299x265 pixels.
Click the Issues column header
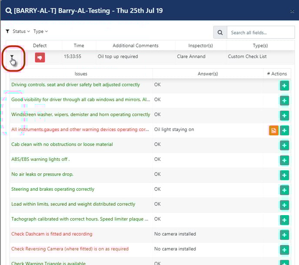pos(81,74)
